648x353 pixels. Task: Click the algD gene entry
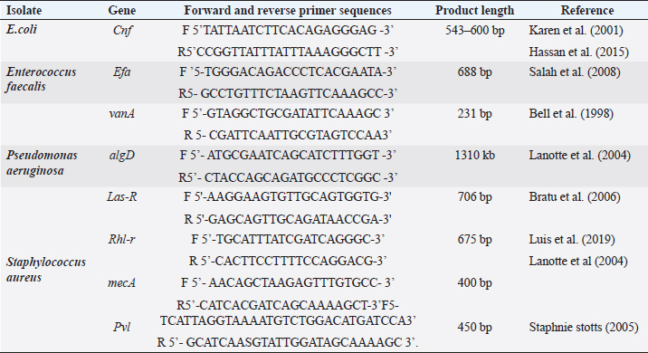pyautogui.click(x=122, y=156)
